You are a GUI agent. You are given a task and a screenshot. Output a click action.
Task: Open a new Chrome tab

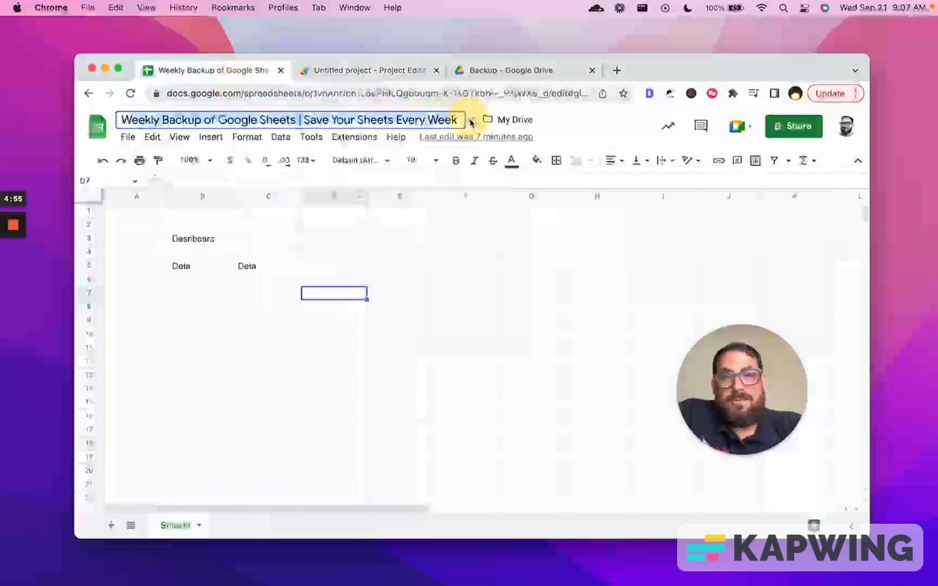tap(616, 70)
